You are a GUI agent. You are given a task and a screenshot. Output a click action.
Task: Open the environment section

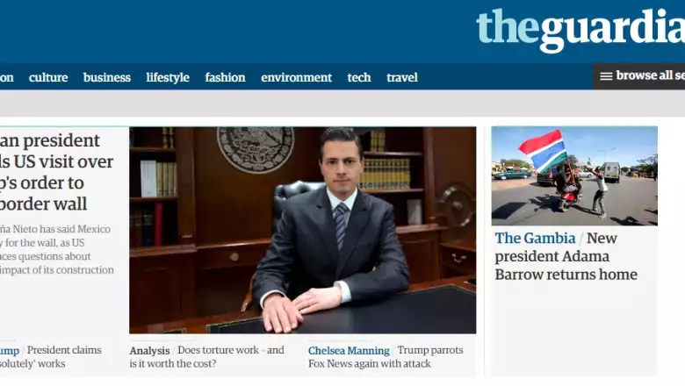tap(296, 77)
